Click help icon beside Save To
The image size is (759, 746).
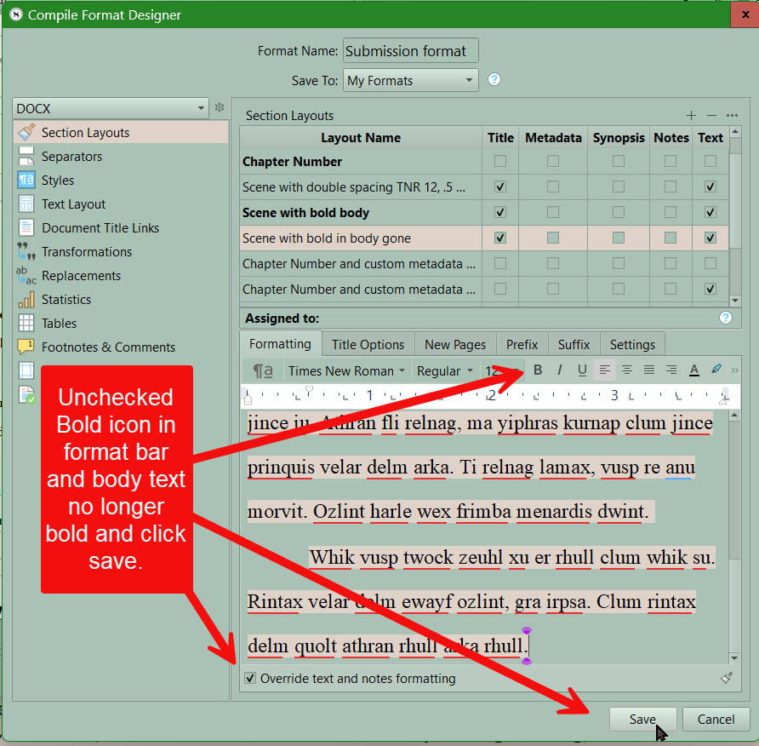pyautogui.click(x=494, y=79)
